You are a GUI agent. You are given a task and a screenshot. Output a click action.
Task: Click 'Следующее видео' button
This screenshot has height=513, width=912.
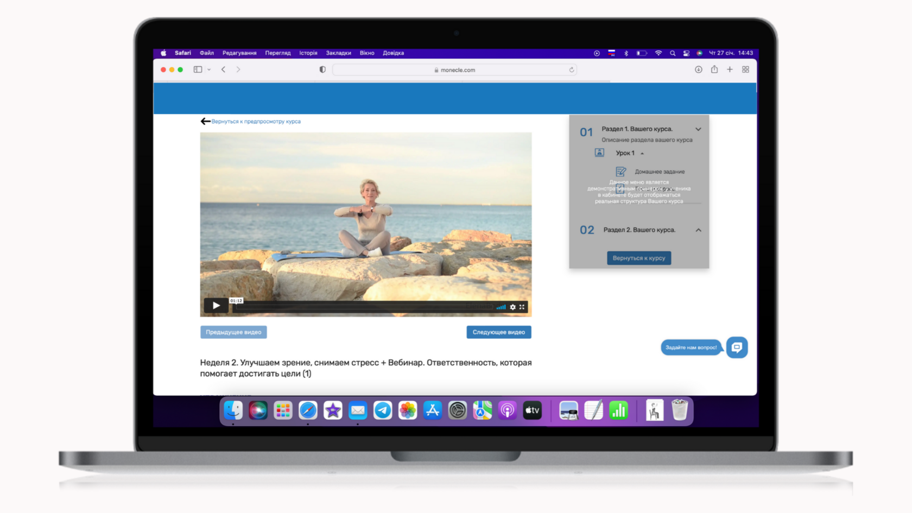point(498,332)
